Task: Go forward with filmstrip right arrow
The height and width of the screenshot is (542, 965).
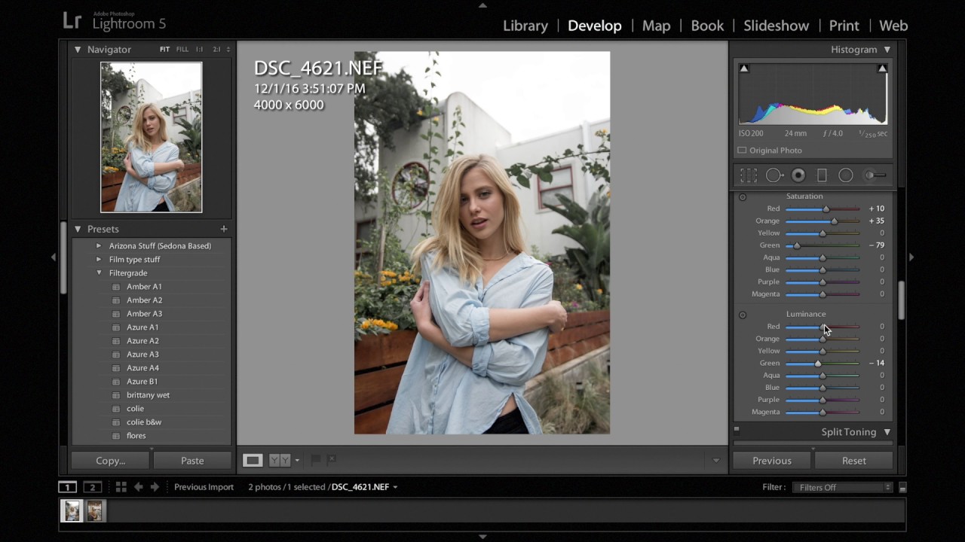Action: tap(155, 487)
